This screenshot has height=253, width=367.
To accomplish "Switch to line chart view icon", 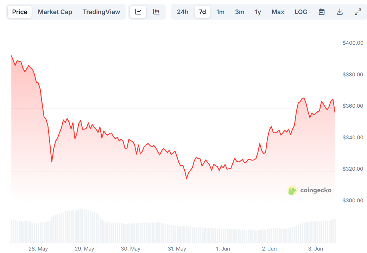I will (138, 12).
